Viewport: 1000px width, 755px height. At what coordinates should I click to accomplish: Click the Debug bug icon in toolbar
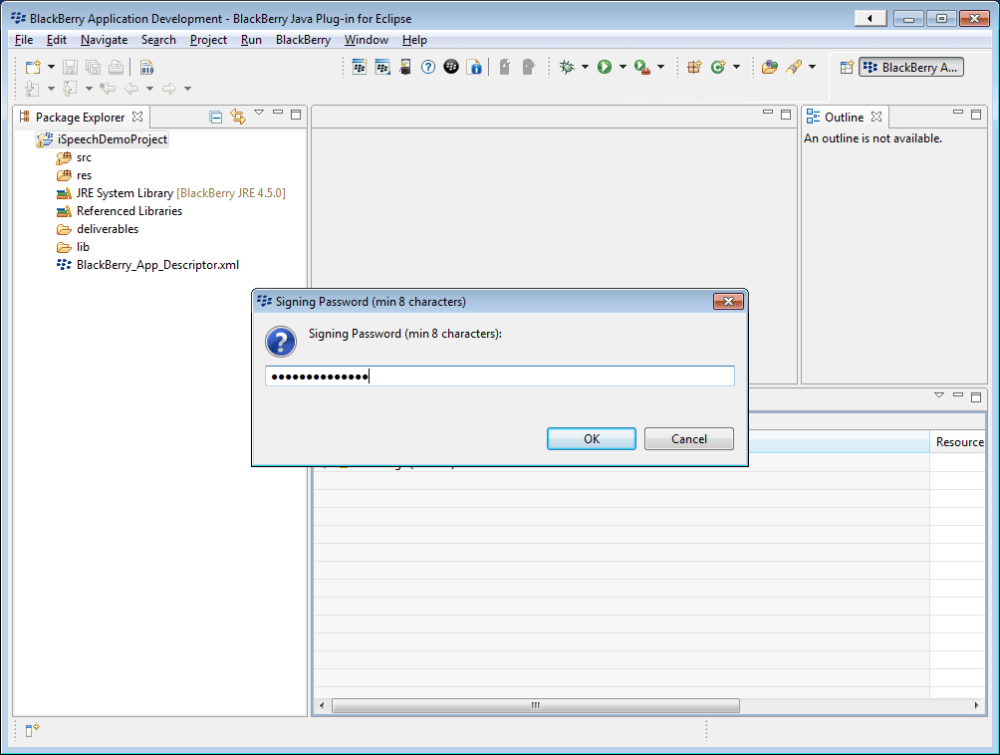point(567,67)
